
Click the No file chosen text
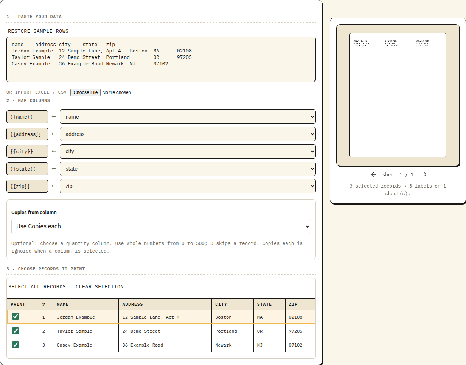(117, 92)
